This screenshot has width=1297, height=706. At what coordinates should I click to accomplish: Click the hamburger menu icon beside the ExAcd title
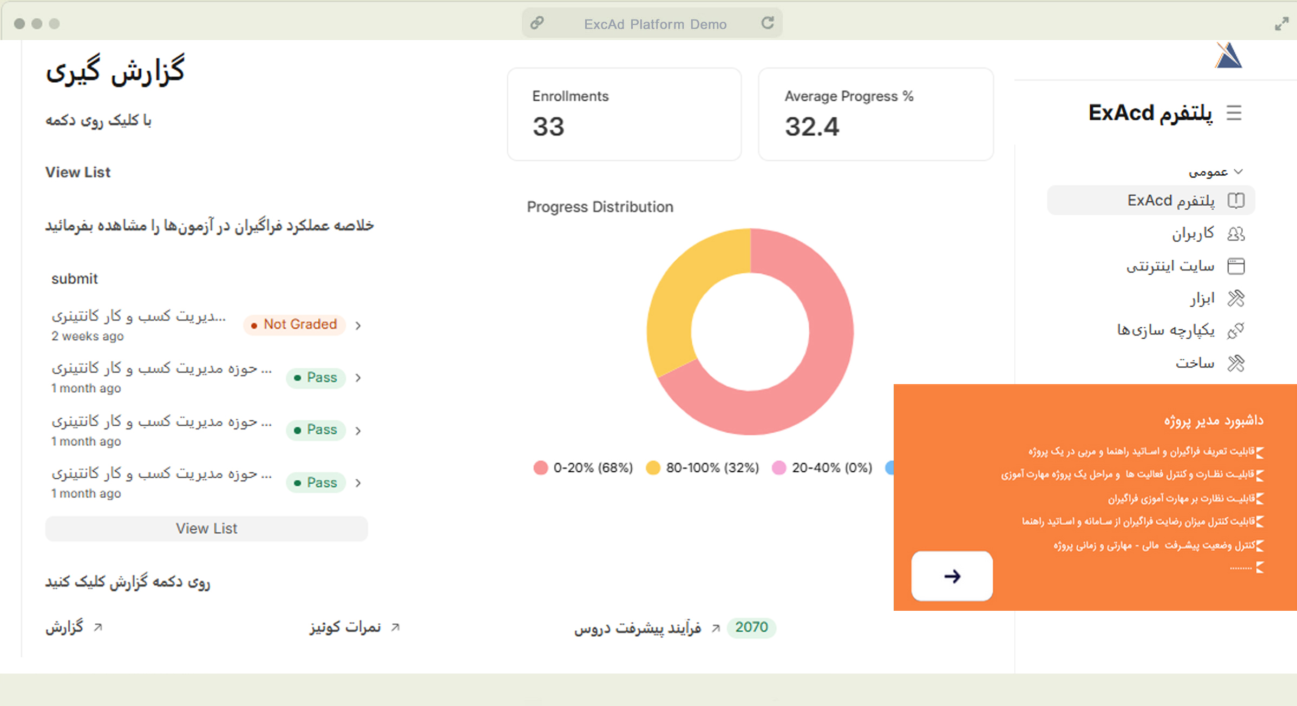1234,113
